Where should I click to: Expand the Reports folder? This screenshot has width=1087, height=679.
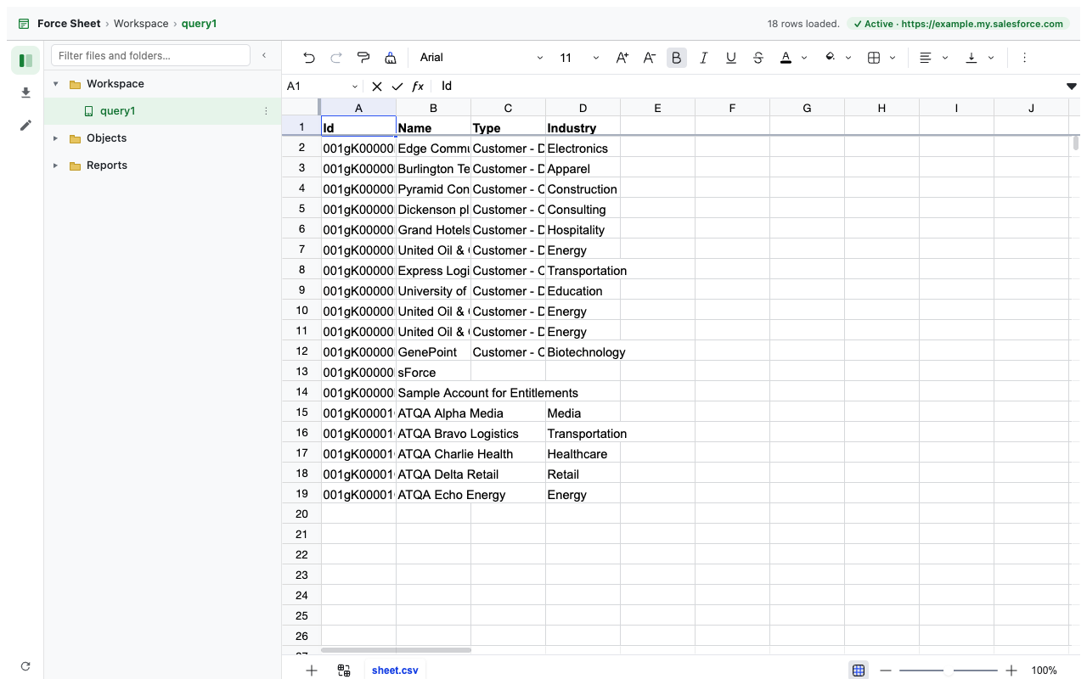pos(56,166)
